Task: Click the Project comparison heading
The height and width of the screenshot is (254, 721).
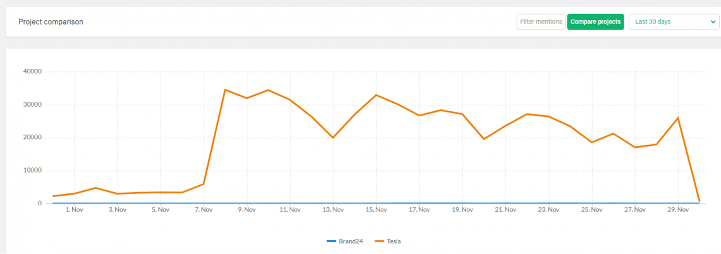Action: point(51,22)
